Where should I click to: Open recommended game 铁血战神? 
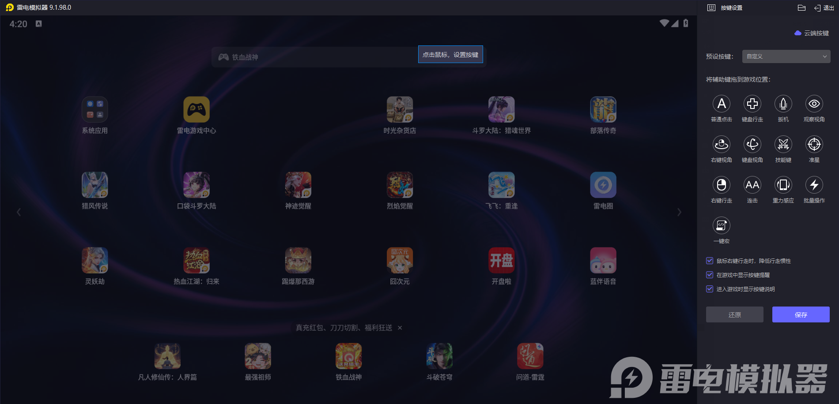[349, 356]
